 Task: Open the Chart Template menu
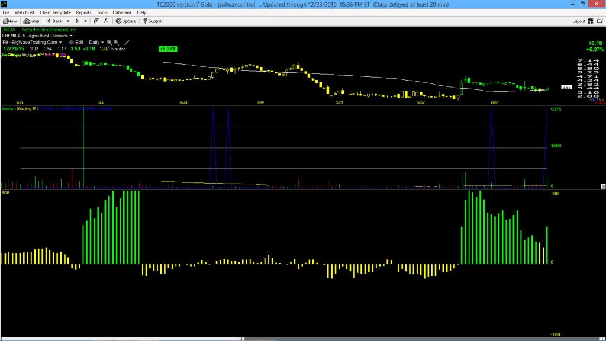coord(55,12)
